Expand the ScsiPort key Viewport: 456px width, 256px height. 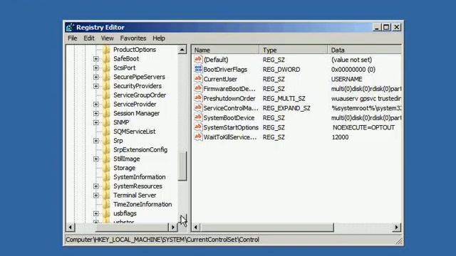pos(96,68)
